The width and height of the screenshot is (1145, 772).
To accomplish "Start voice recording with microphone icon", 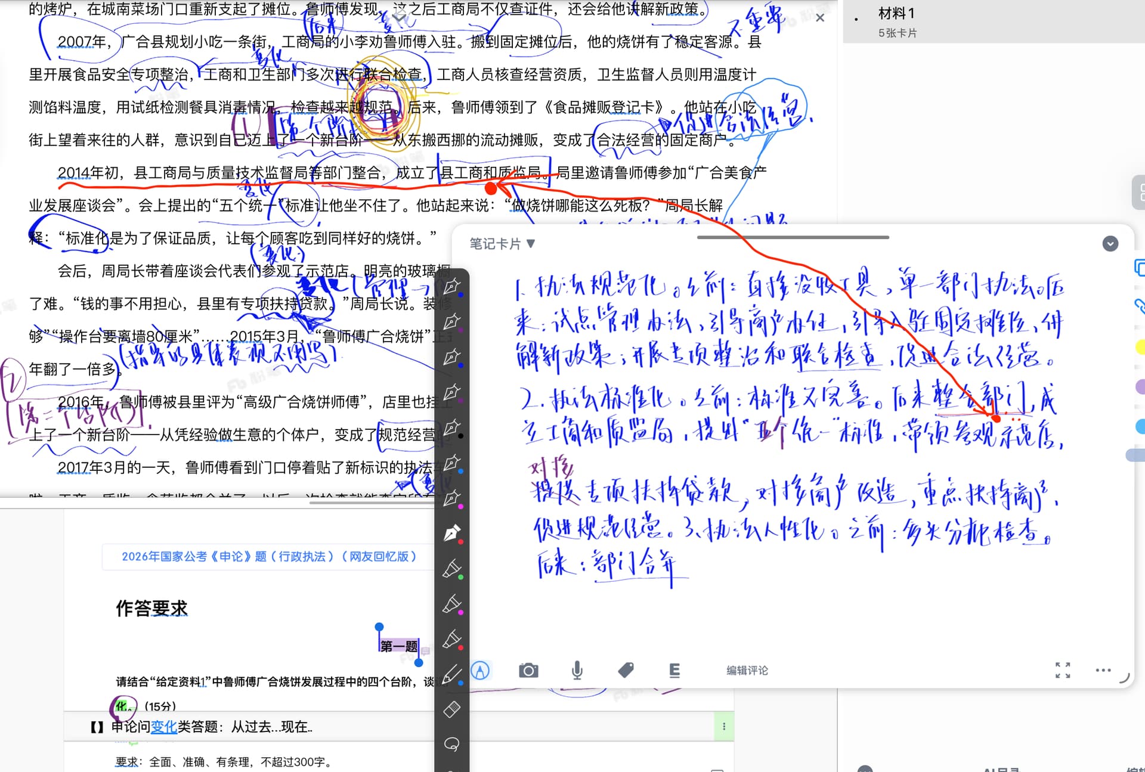I will 577,671.
